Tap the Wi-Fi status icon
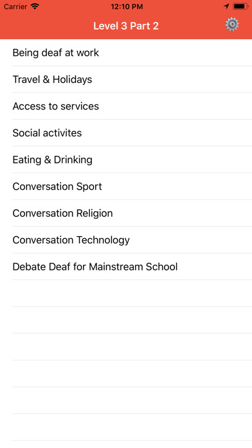The height and width of the screenshot is (448, 252). point(35,6)
